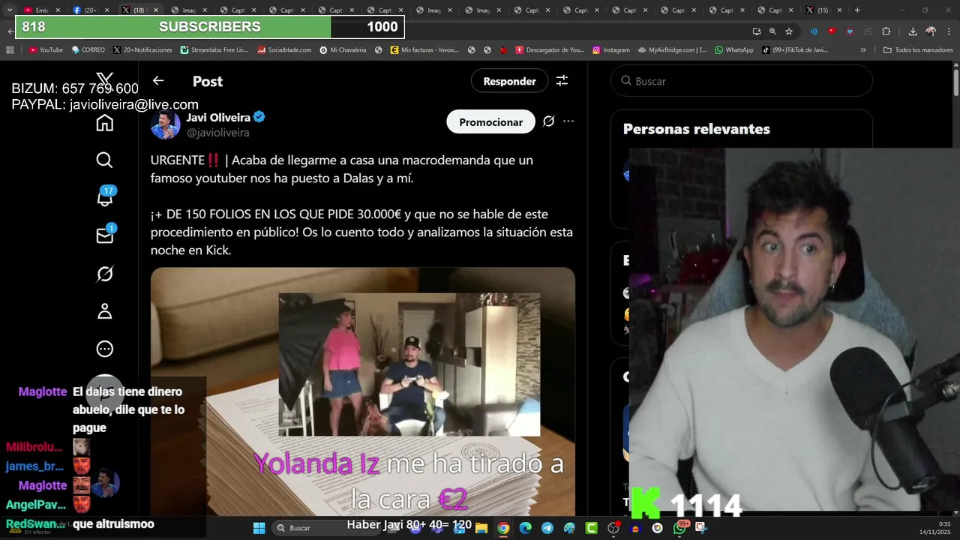Open Messages envelope icon in sidebar

click(x=105, y=235)
